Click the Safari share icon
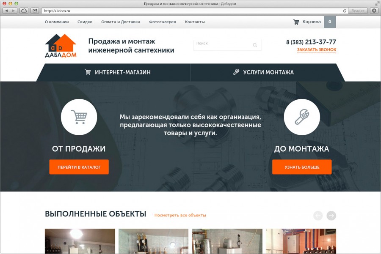381x254 pixels. click(35, 11)
